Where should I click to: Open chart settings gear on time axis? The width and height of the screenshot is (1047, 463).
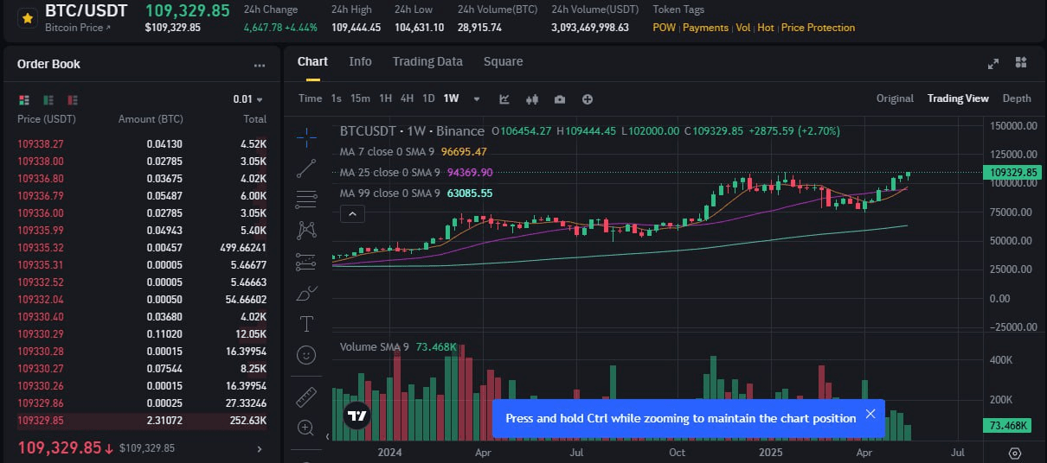[1015, 453]
